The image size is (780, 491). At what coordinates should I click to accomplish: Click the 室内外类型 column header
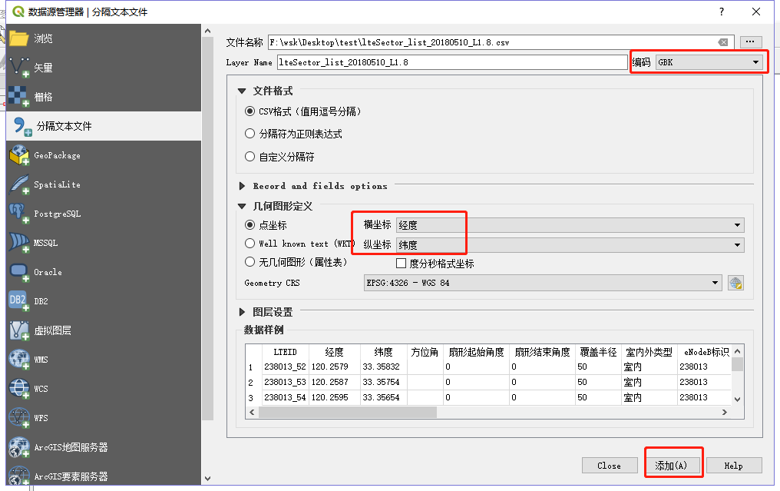click(649, 352)
